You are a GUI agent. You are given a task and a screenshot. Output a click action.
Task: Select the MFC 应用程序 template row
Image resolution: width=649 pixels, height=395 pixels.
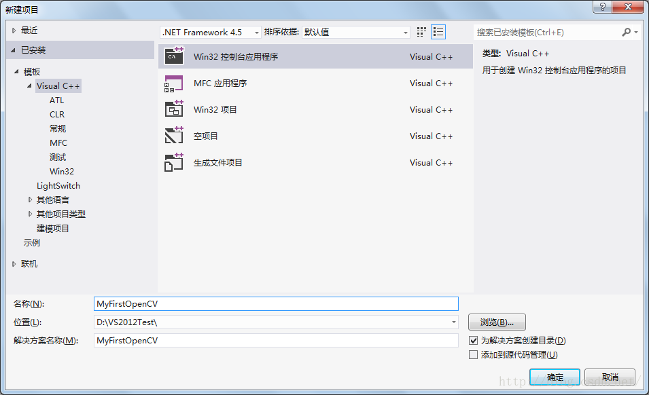[315, 83]
